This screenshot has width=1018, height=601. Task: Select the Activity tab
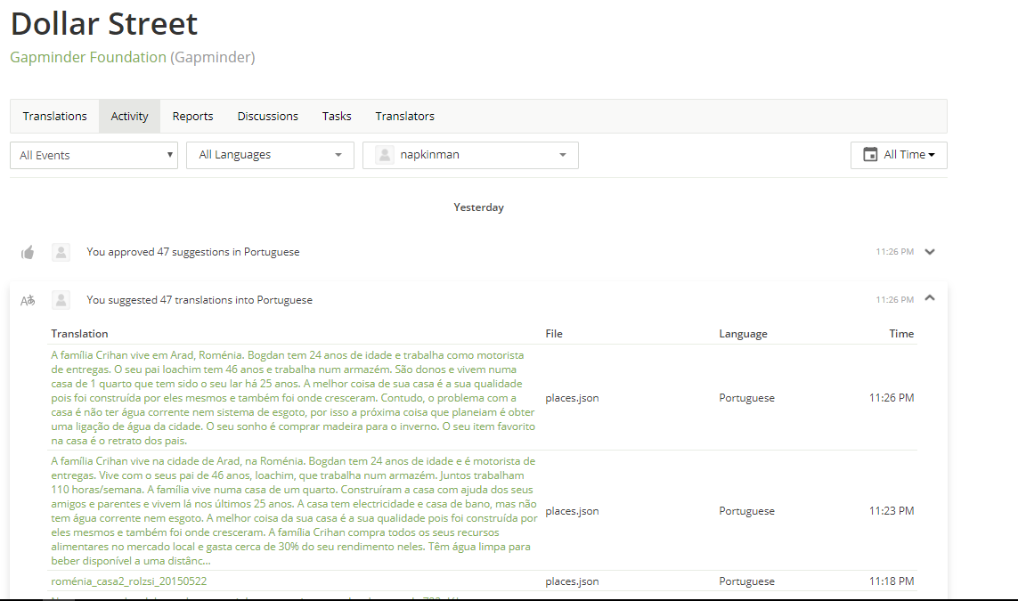(129, 116)
